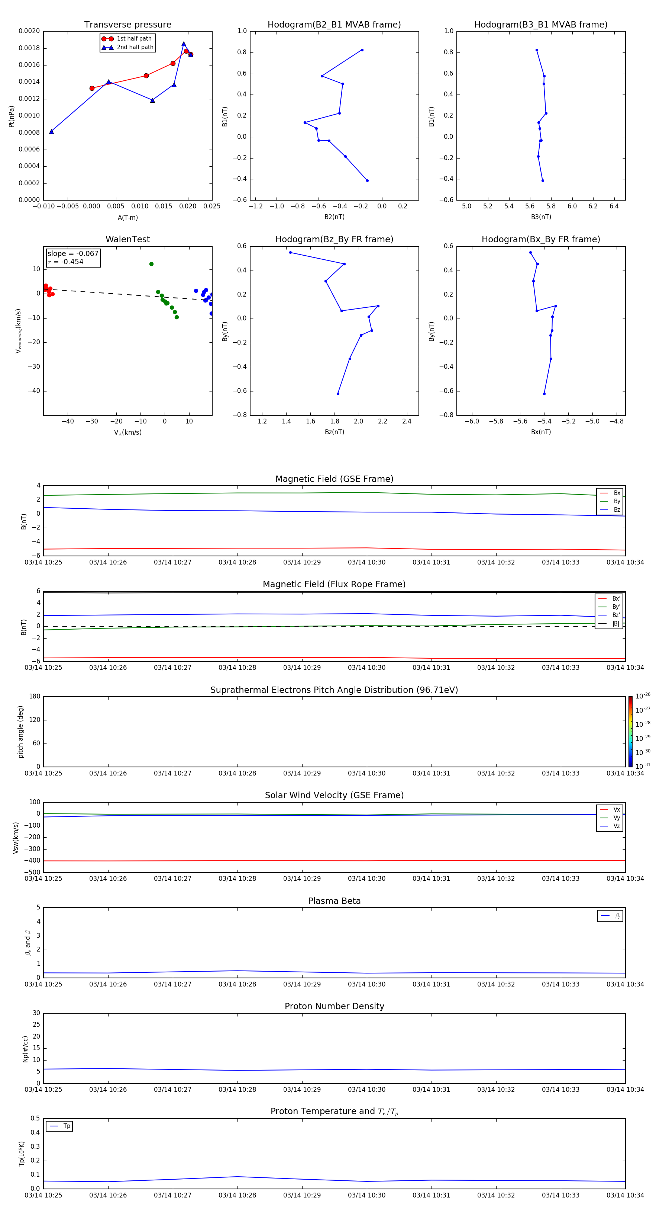This screenshot has height=1228, width=669.
Task: Click the "Bx(nT)" x-axis label
Action: (x=541, y=432)
